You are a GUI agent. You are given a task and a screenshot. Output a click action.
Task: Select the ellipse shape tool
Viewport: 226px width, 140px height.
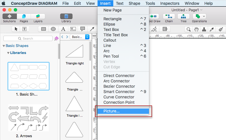53,29
